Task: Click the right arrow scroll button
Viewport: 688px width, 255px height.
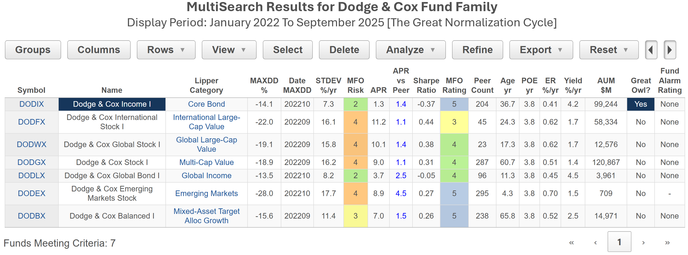Action: tap(669, 50)
